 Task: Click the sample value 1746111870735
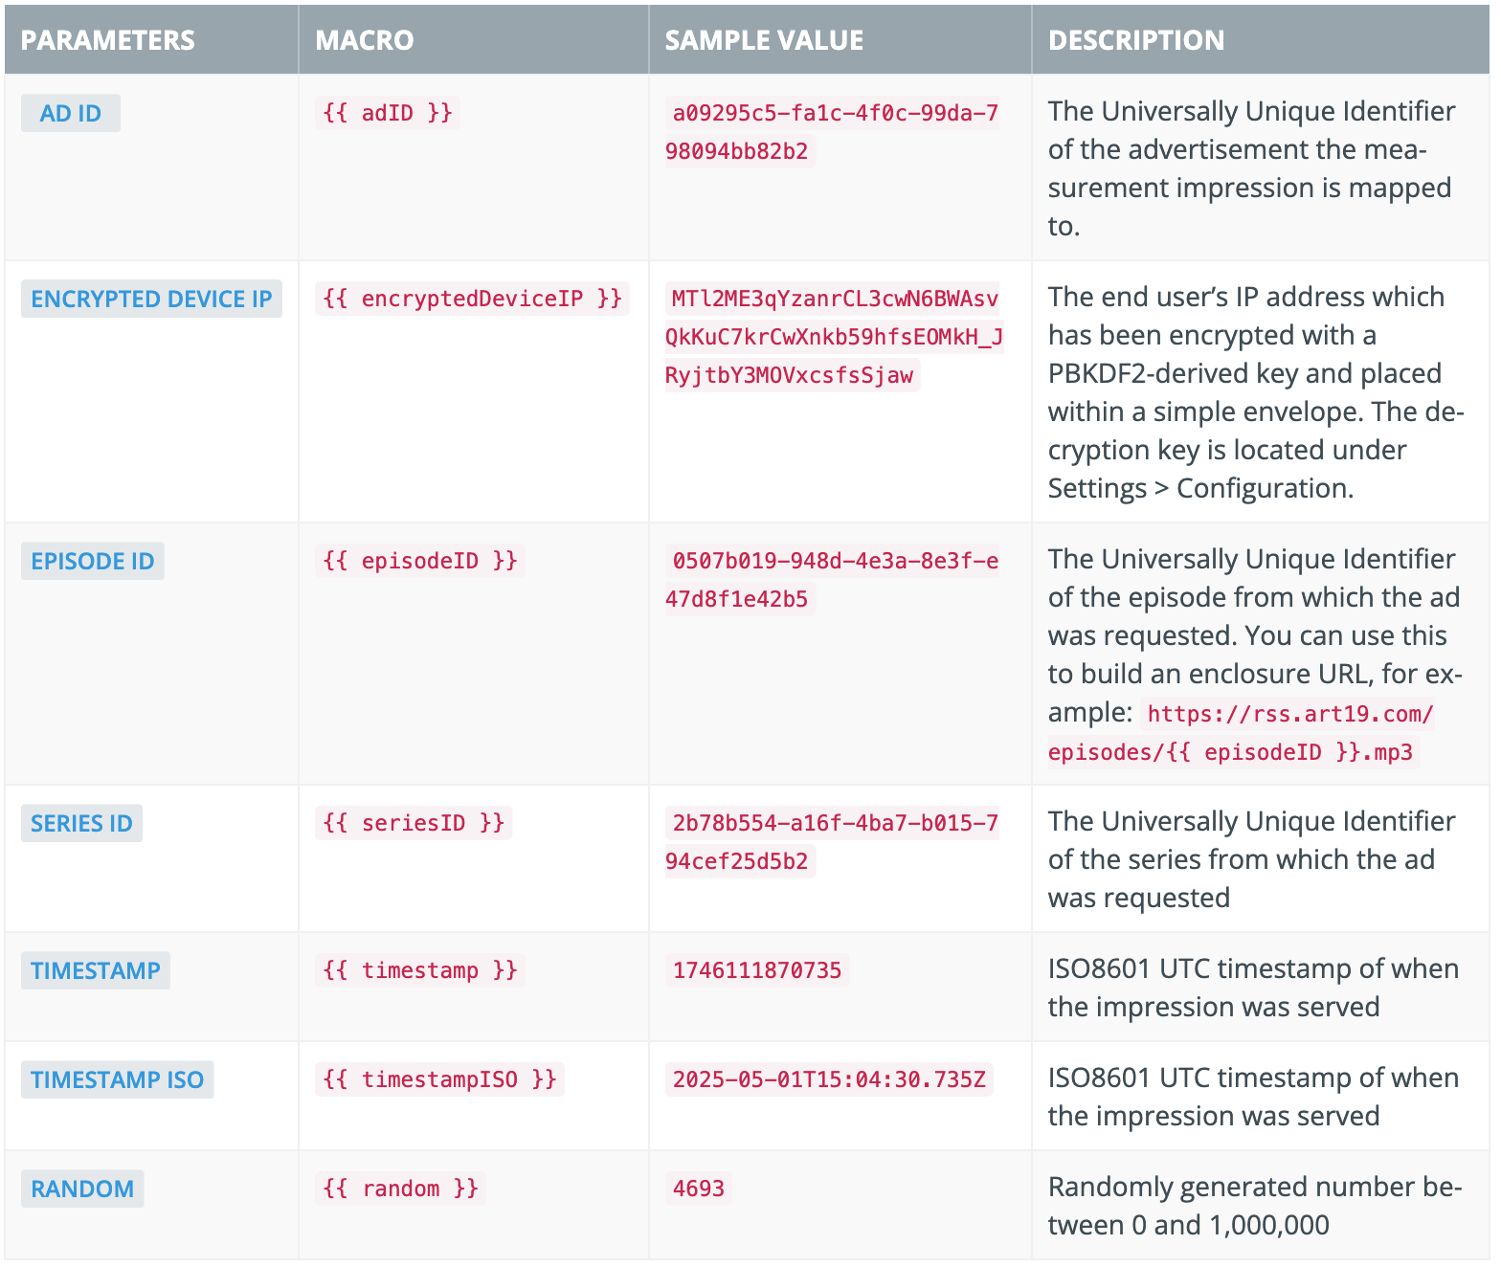click(756, 970)
